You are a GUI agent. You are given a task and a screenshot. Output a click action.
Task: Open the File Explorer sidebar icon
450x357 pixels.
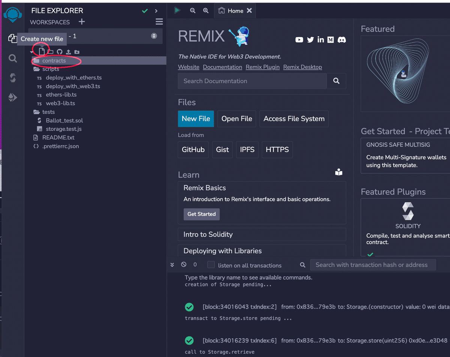12,38
